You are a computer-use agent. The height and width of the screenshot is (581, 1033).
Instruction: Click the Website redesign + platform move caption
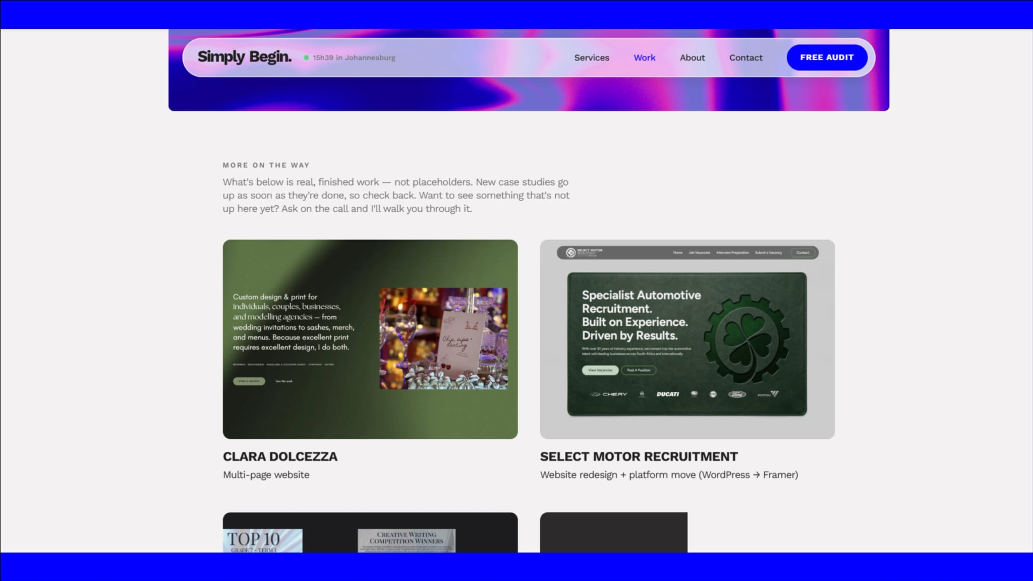pyautogui.click(x=669, y=475)
